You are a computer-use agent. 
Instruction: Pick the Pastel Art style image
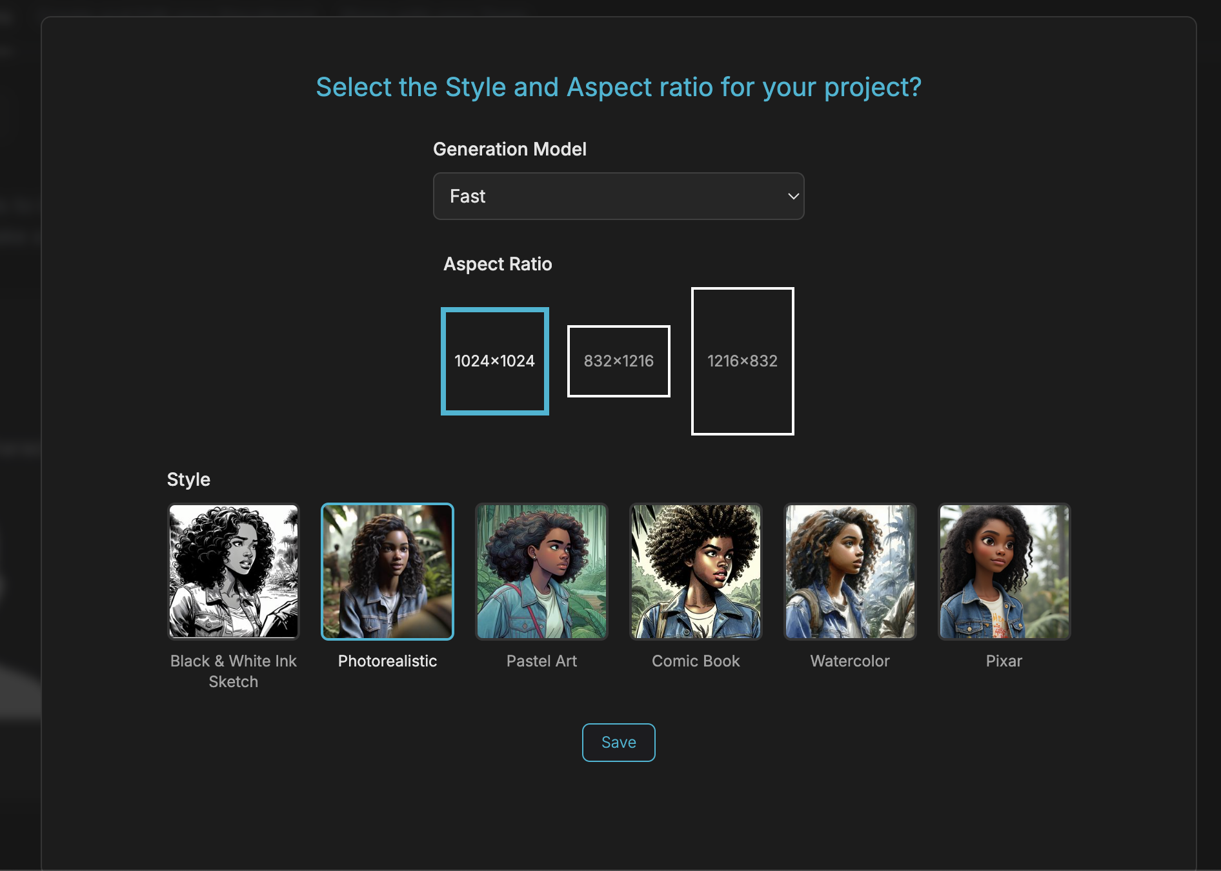(541, 572)
